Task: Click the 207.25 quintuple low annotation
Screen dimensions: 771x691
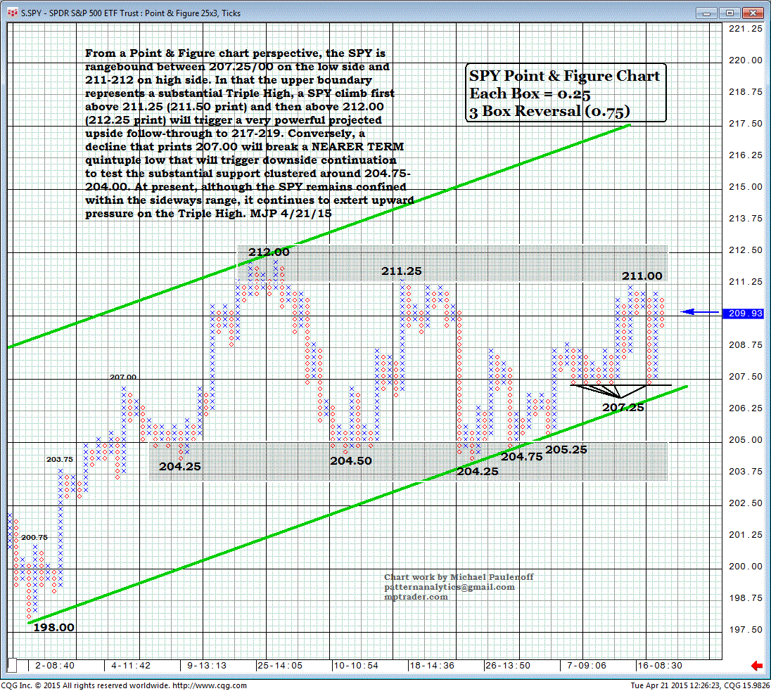Action: tap(623, 408)
